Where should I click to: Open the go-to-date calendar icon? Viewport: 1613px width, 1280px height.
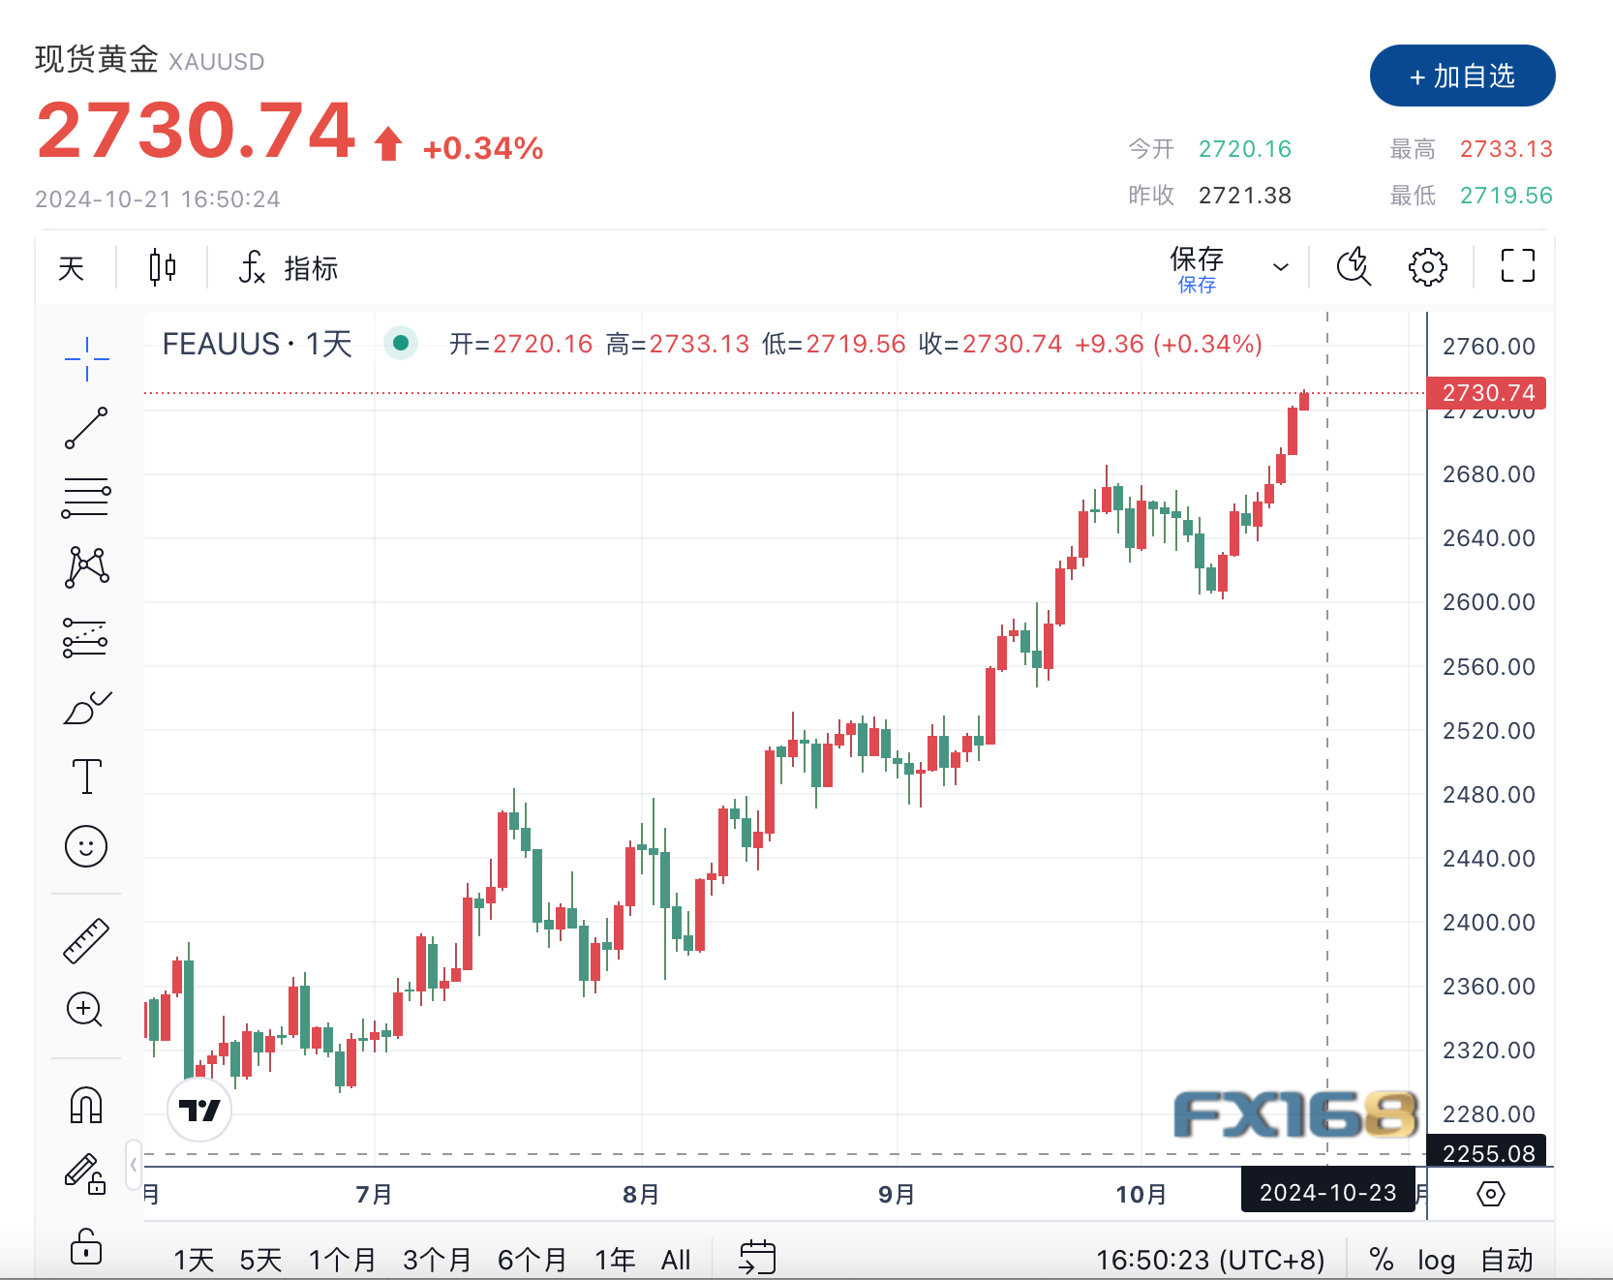[x=757, y=1257]
